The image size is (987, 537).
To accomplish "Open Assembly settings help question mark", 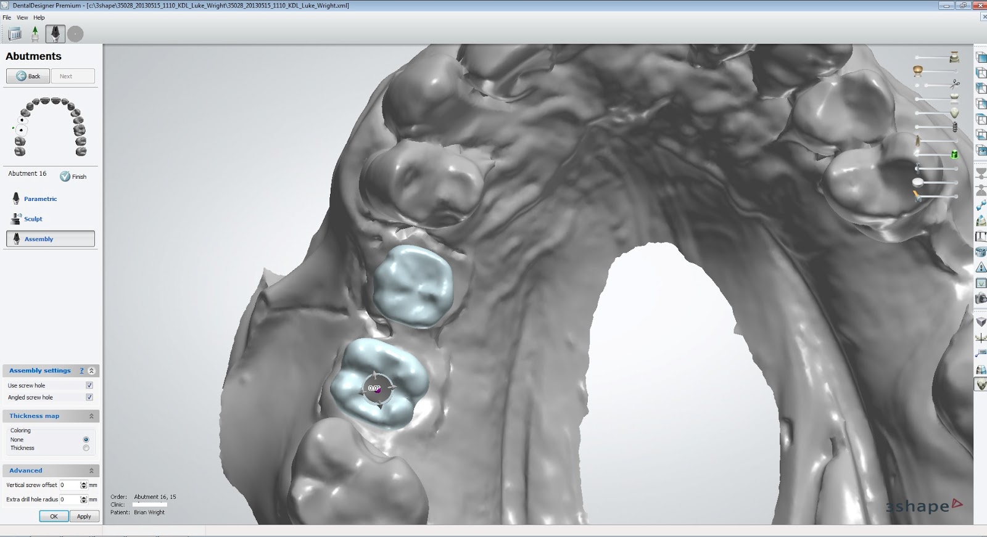I will (x=81, y=371).
